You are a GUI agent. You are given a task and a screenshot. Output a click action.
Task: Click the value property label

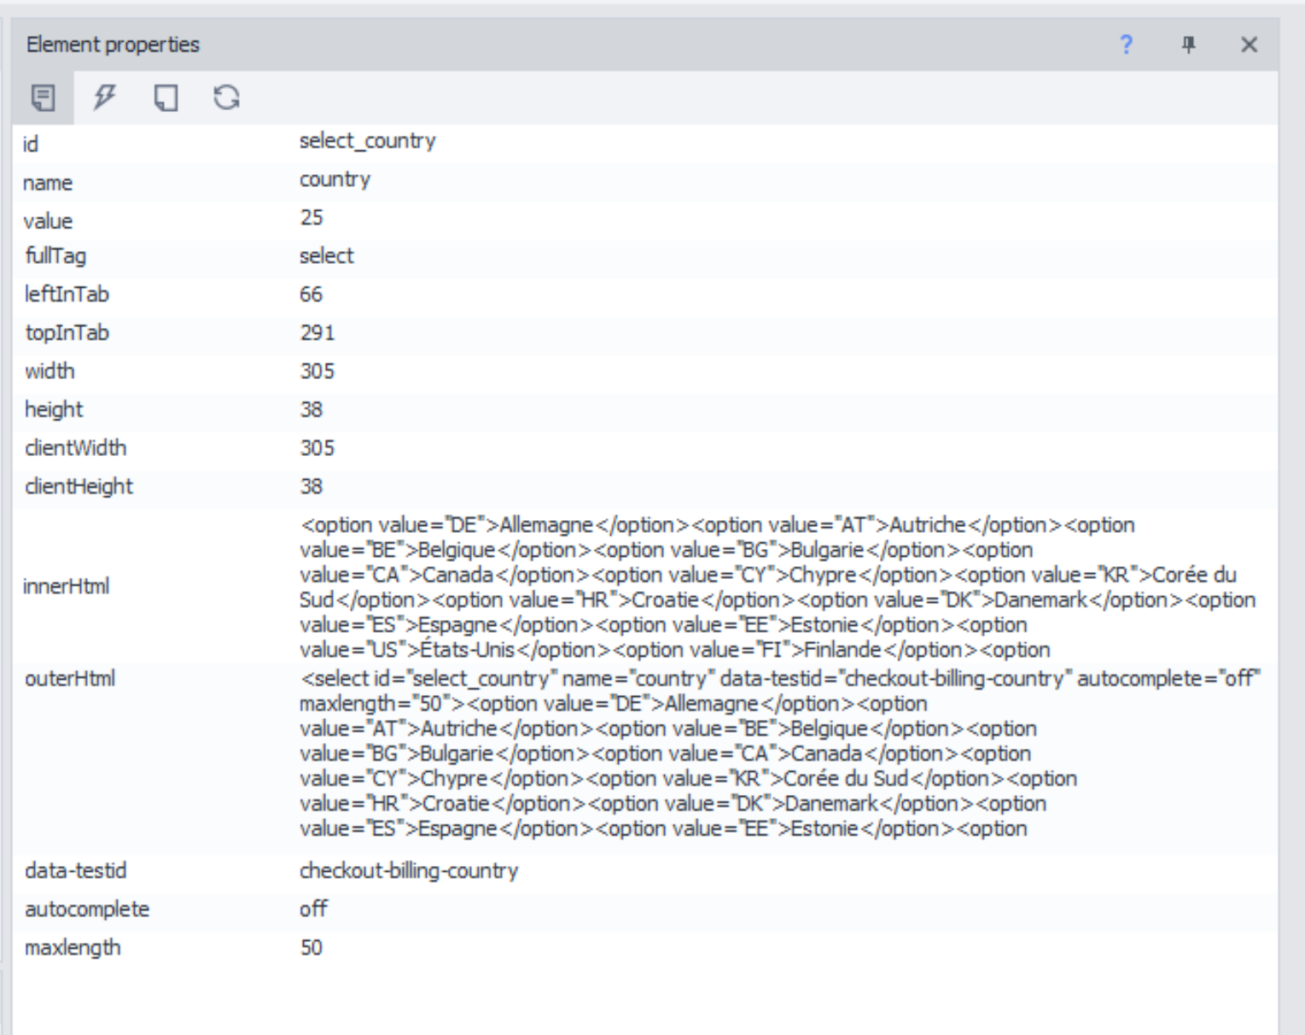pos(48,221)
